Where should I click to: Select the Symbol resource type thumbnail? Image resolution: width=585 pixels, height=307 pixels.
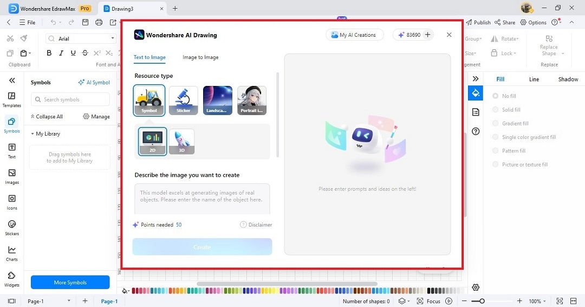(149, 101)
